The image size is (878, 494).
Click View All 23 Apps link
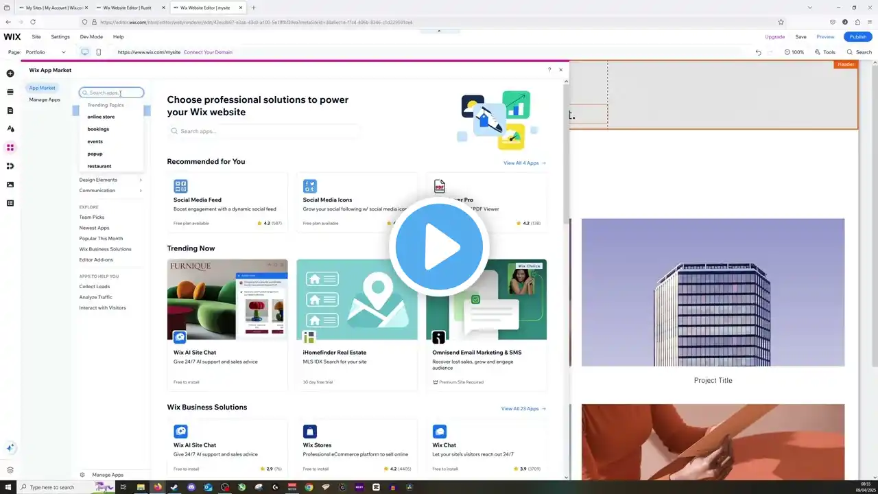(523, 409)
